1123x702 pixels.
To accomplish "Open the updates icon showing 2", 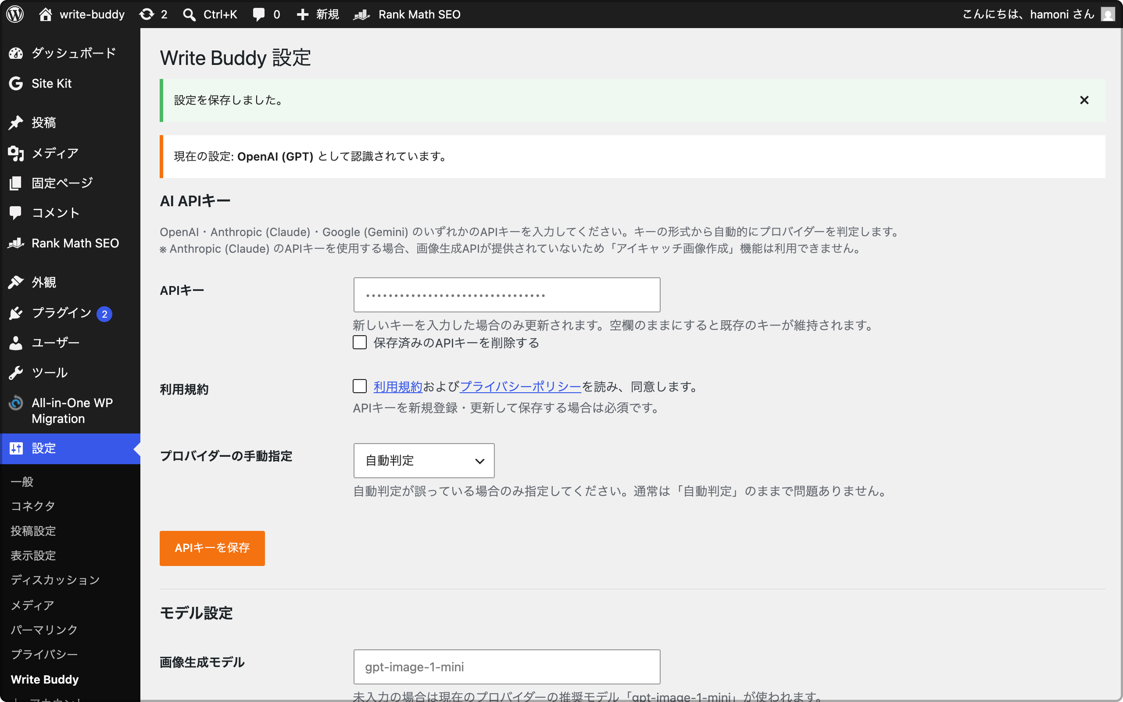I will (x=147, y=14).
